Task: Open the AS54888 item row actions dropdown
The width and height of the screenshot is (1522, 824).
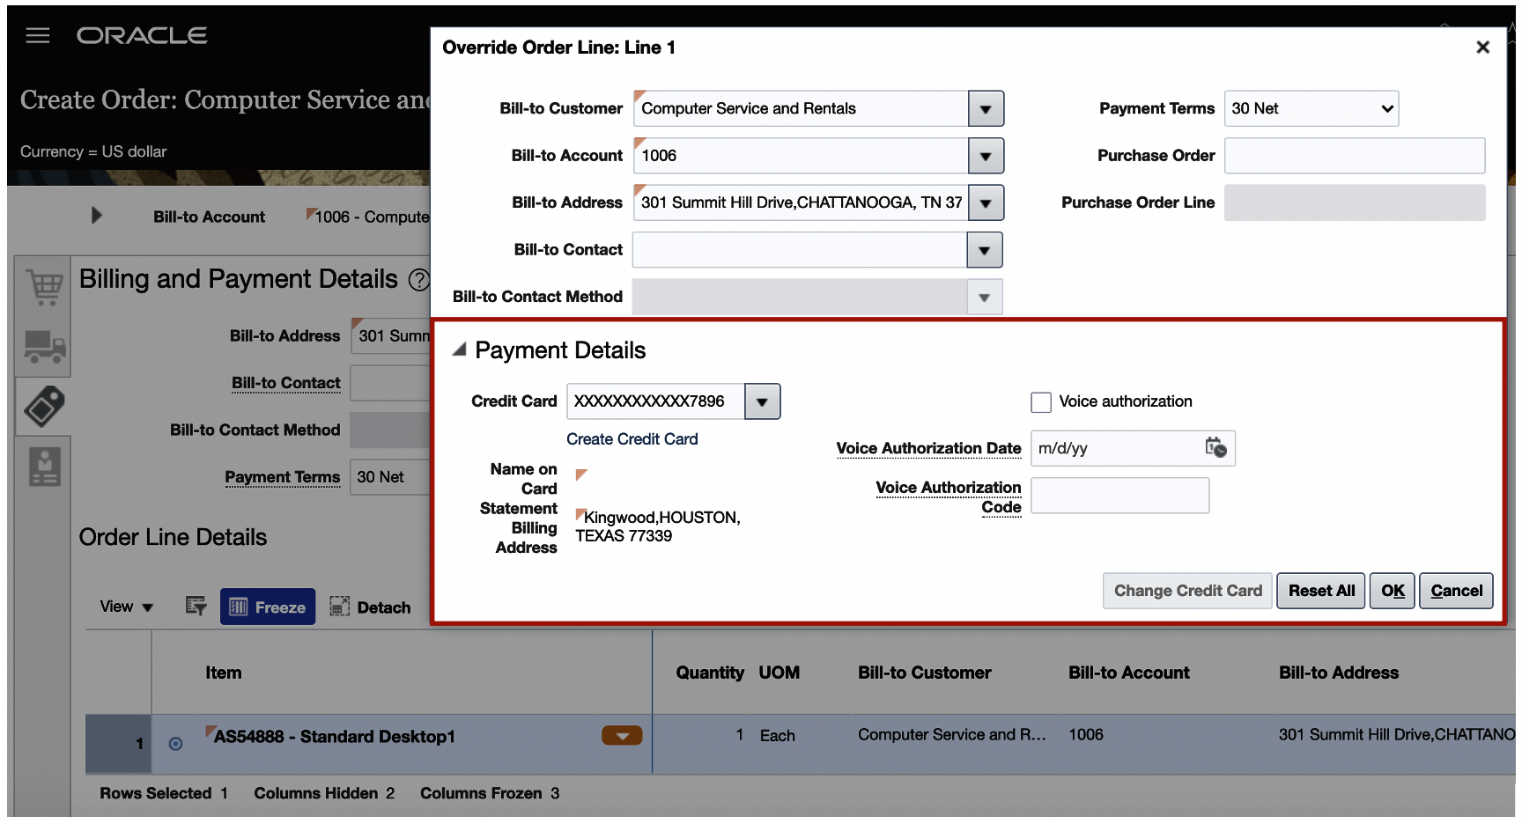Action: (x=622, y=735)
